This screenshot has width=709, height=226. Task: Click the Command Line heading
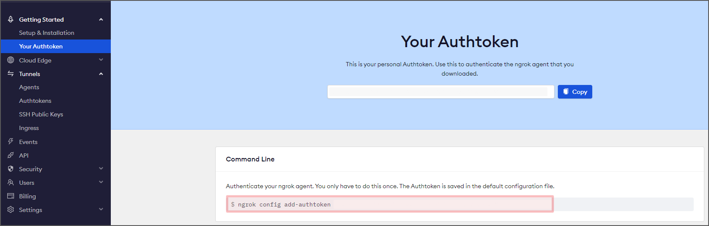[x=250, y=159]
